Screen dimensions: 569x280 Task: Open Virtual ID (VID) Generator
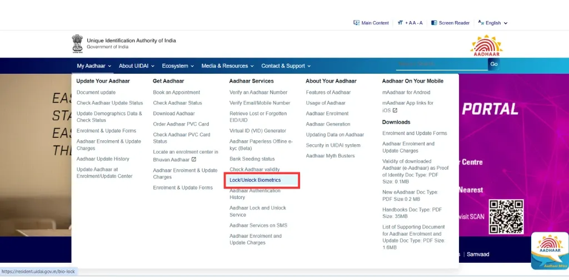(x=258, y=130)
